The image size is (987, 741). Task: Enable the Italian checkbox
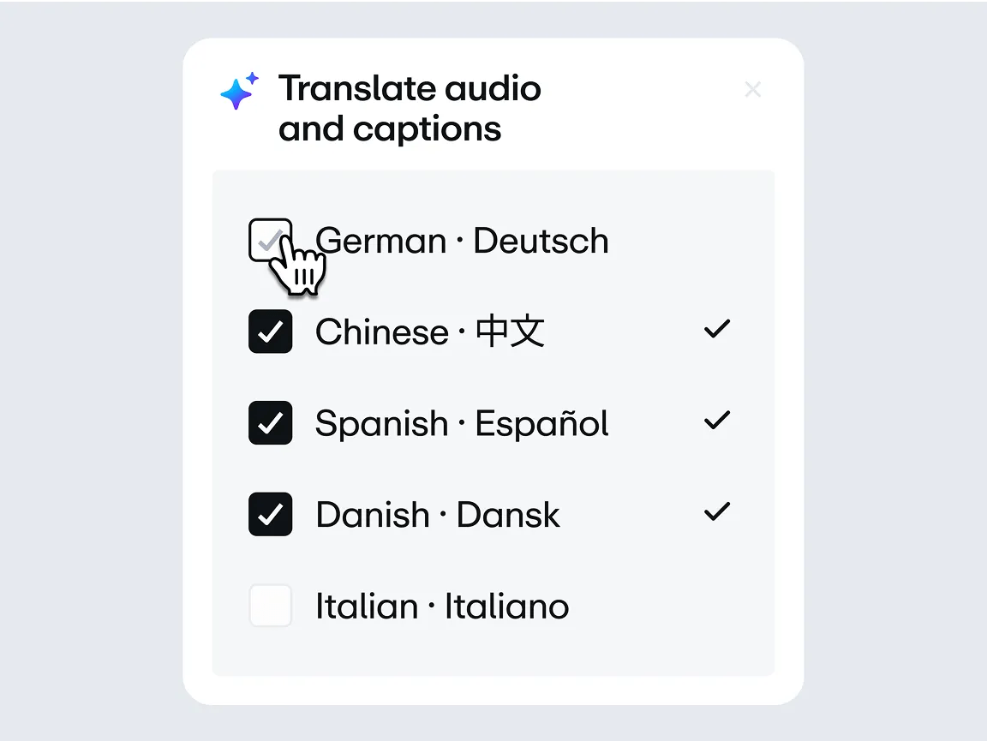click(x=271, y=606)
